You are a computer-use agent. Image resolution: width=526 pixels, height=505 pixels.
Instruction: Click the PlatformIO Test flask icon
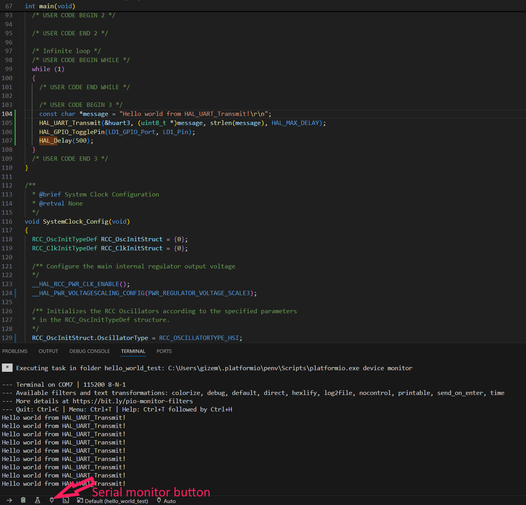pos(37,500)
